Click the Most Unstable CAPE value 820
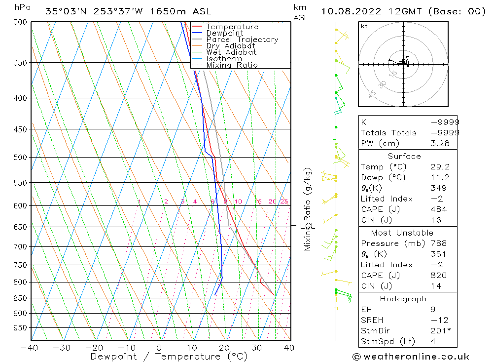 click(439, 276)
